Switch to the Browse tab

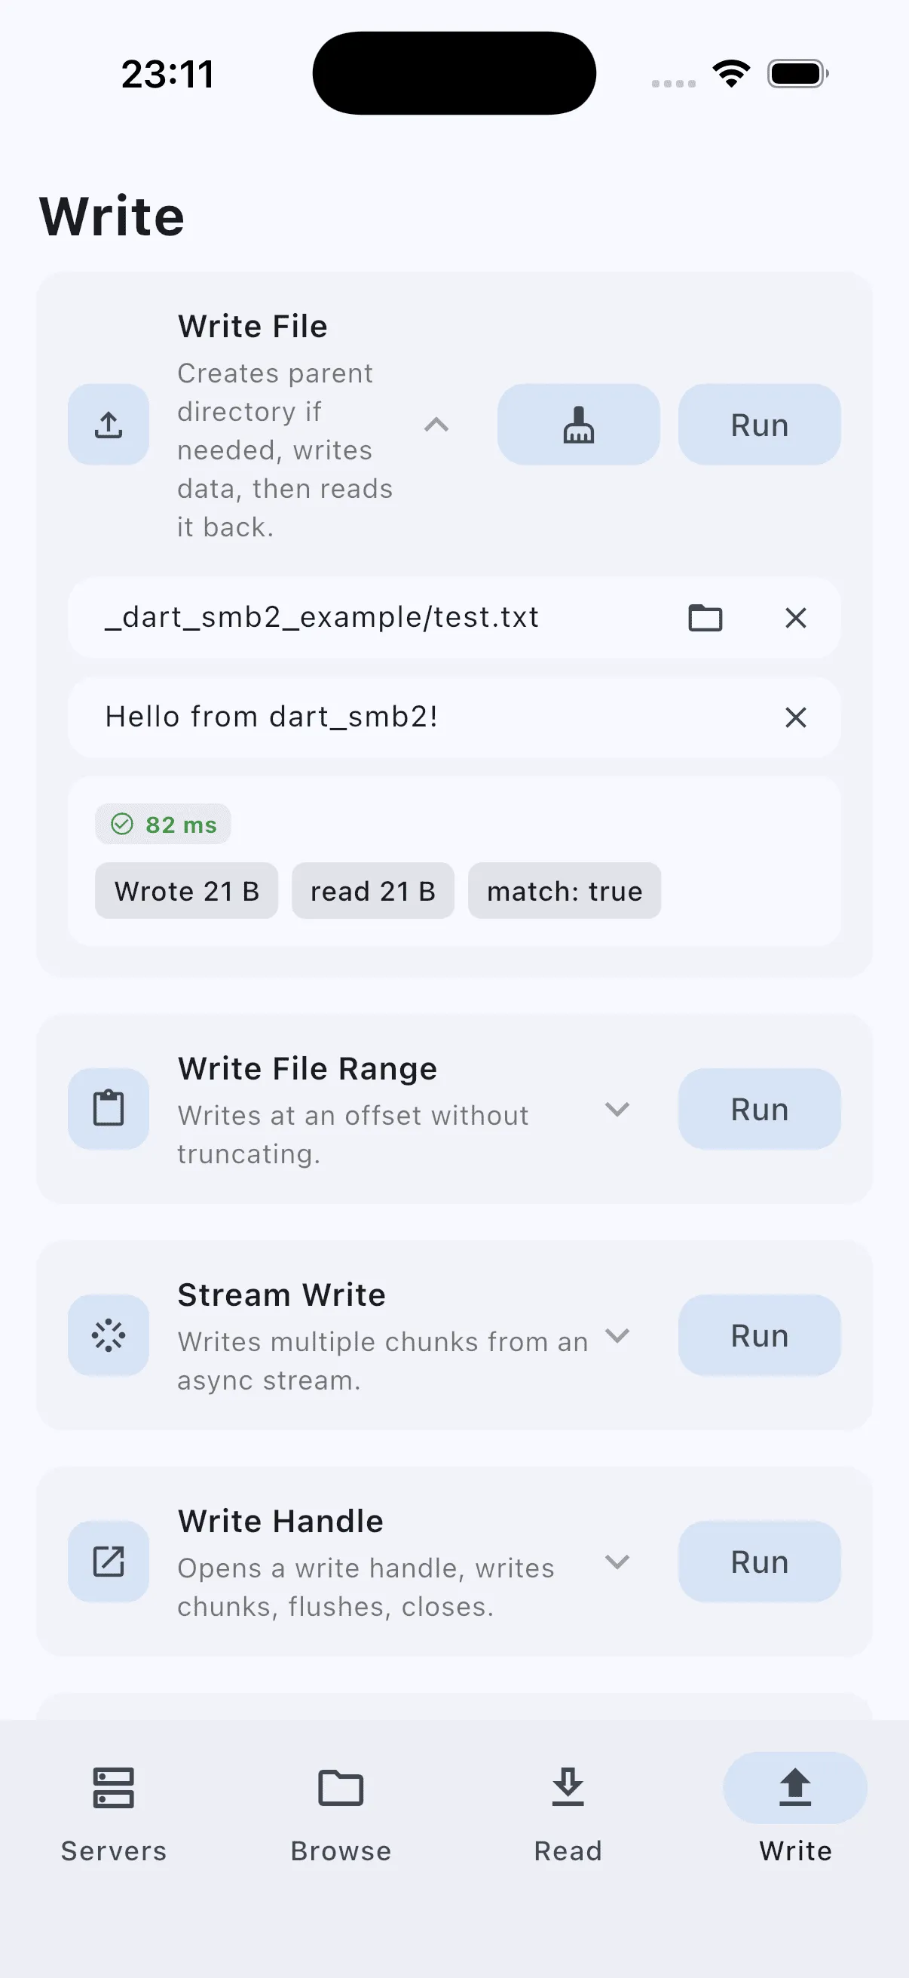(x=341, y=1816)
